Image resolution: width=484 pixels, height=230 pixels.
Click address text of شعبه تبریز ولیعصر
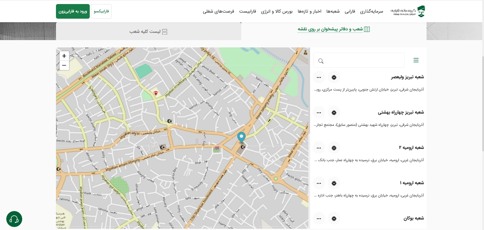point(369,90)
